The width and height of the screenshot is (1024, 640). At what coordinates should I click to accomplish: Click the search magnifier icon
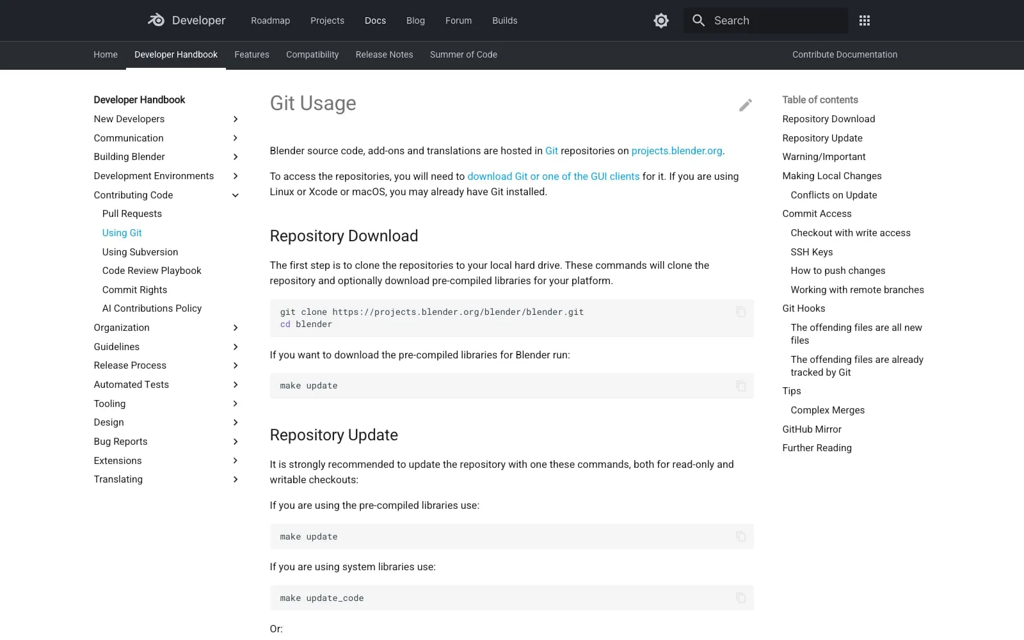pyautogui.click(x=699, y=20)
